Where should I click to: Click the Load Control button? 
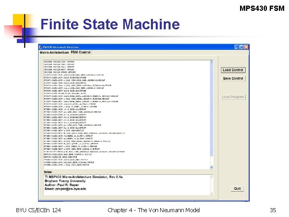click(x=233, y=70)
